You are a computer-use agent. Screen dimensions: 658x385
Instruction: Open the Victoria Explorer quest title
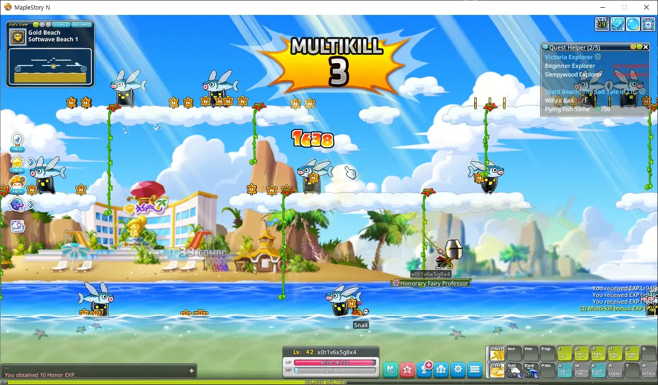tap(569, 57)
